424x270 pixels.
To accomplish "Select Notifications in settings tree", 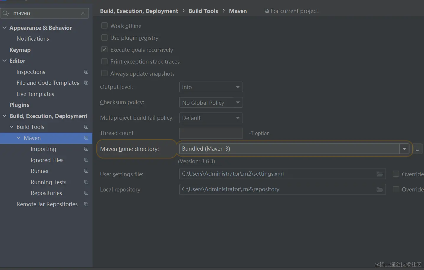I will (33, 39).
